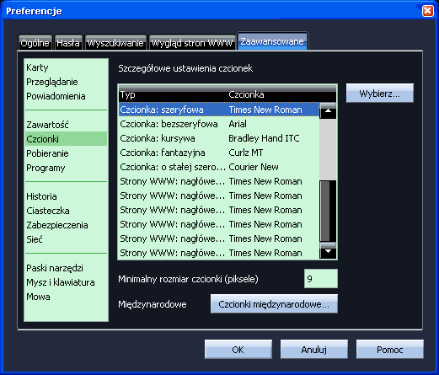
Task: Open Mowa settings in sidebar
Action: pos(66,297)
